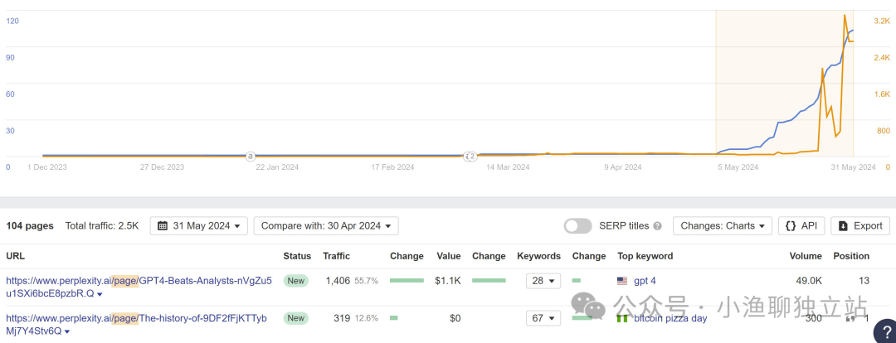This screenshot has width=896, height=343.
Task: Click the 'gpt 4' top keyword link
Action: [x=645, y=281]
